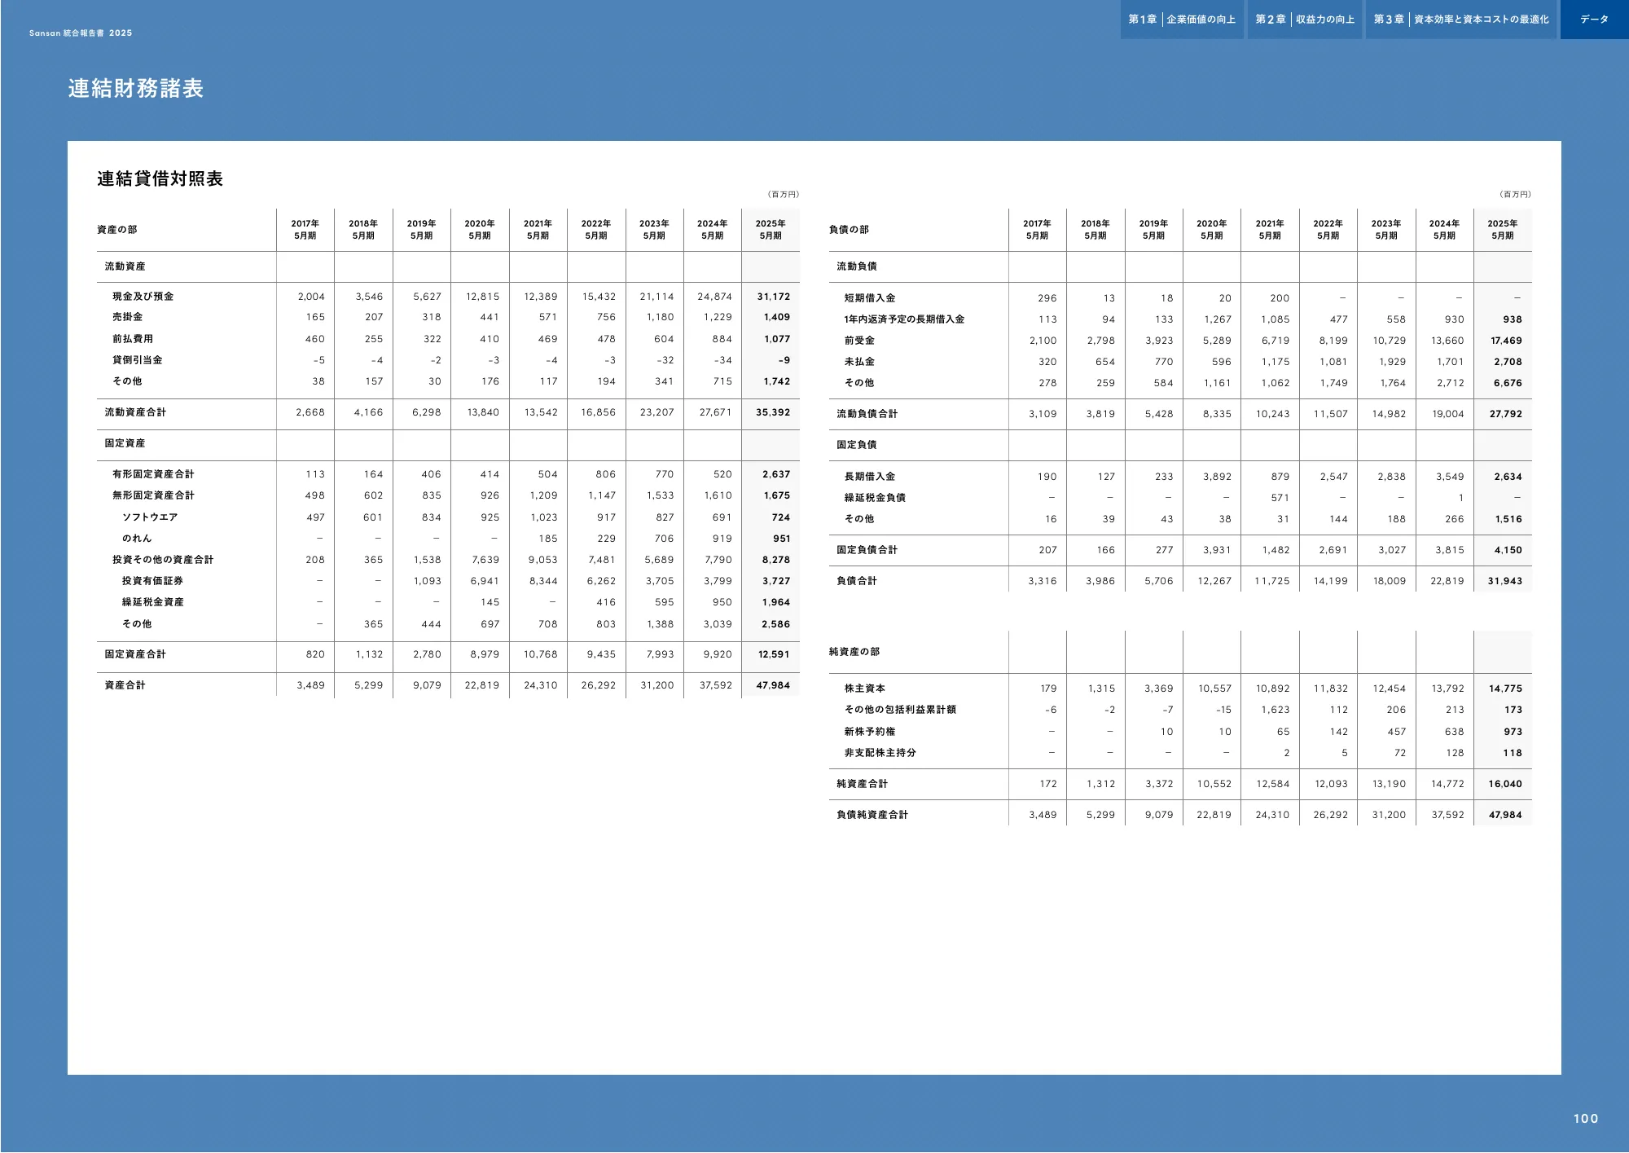The height and width of the screenshot is (1153, 1629).
Task: Click the 前受金 row label
Action: (x=859, y=341)
